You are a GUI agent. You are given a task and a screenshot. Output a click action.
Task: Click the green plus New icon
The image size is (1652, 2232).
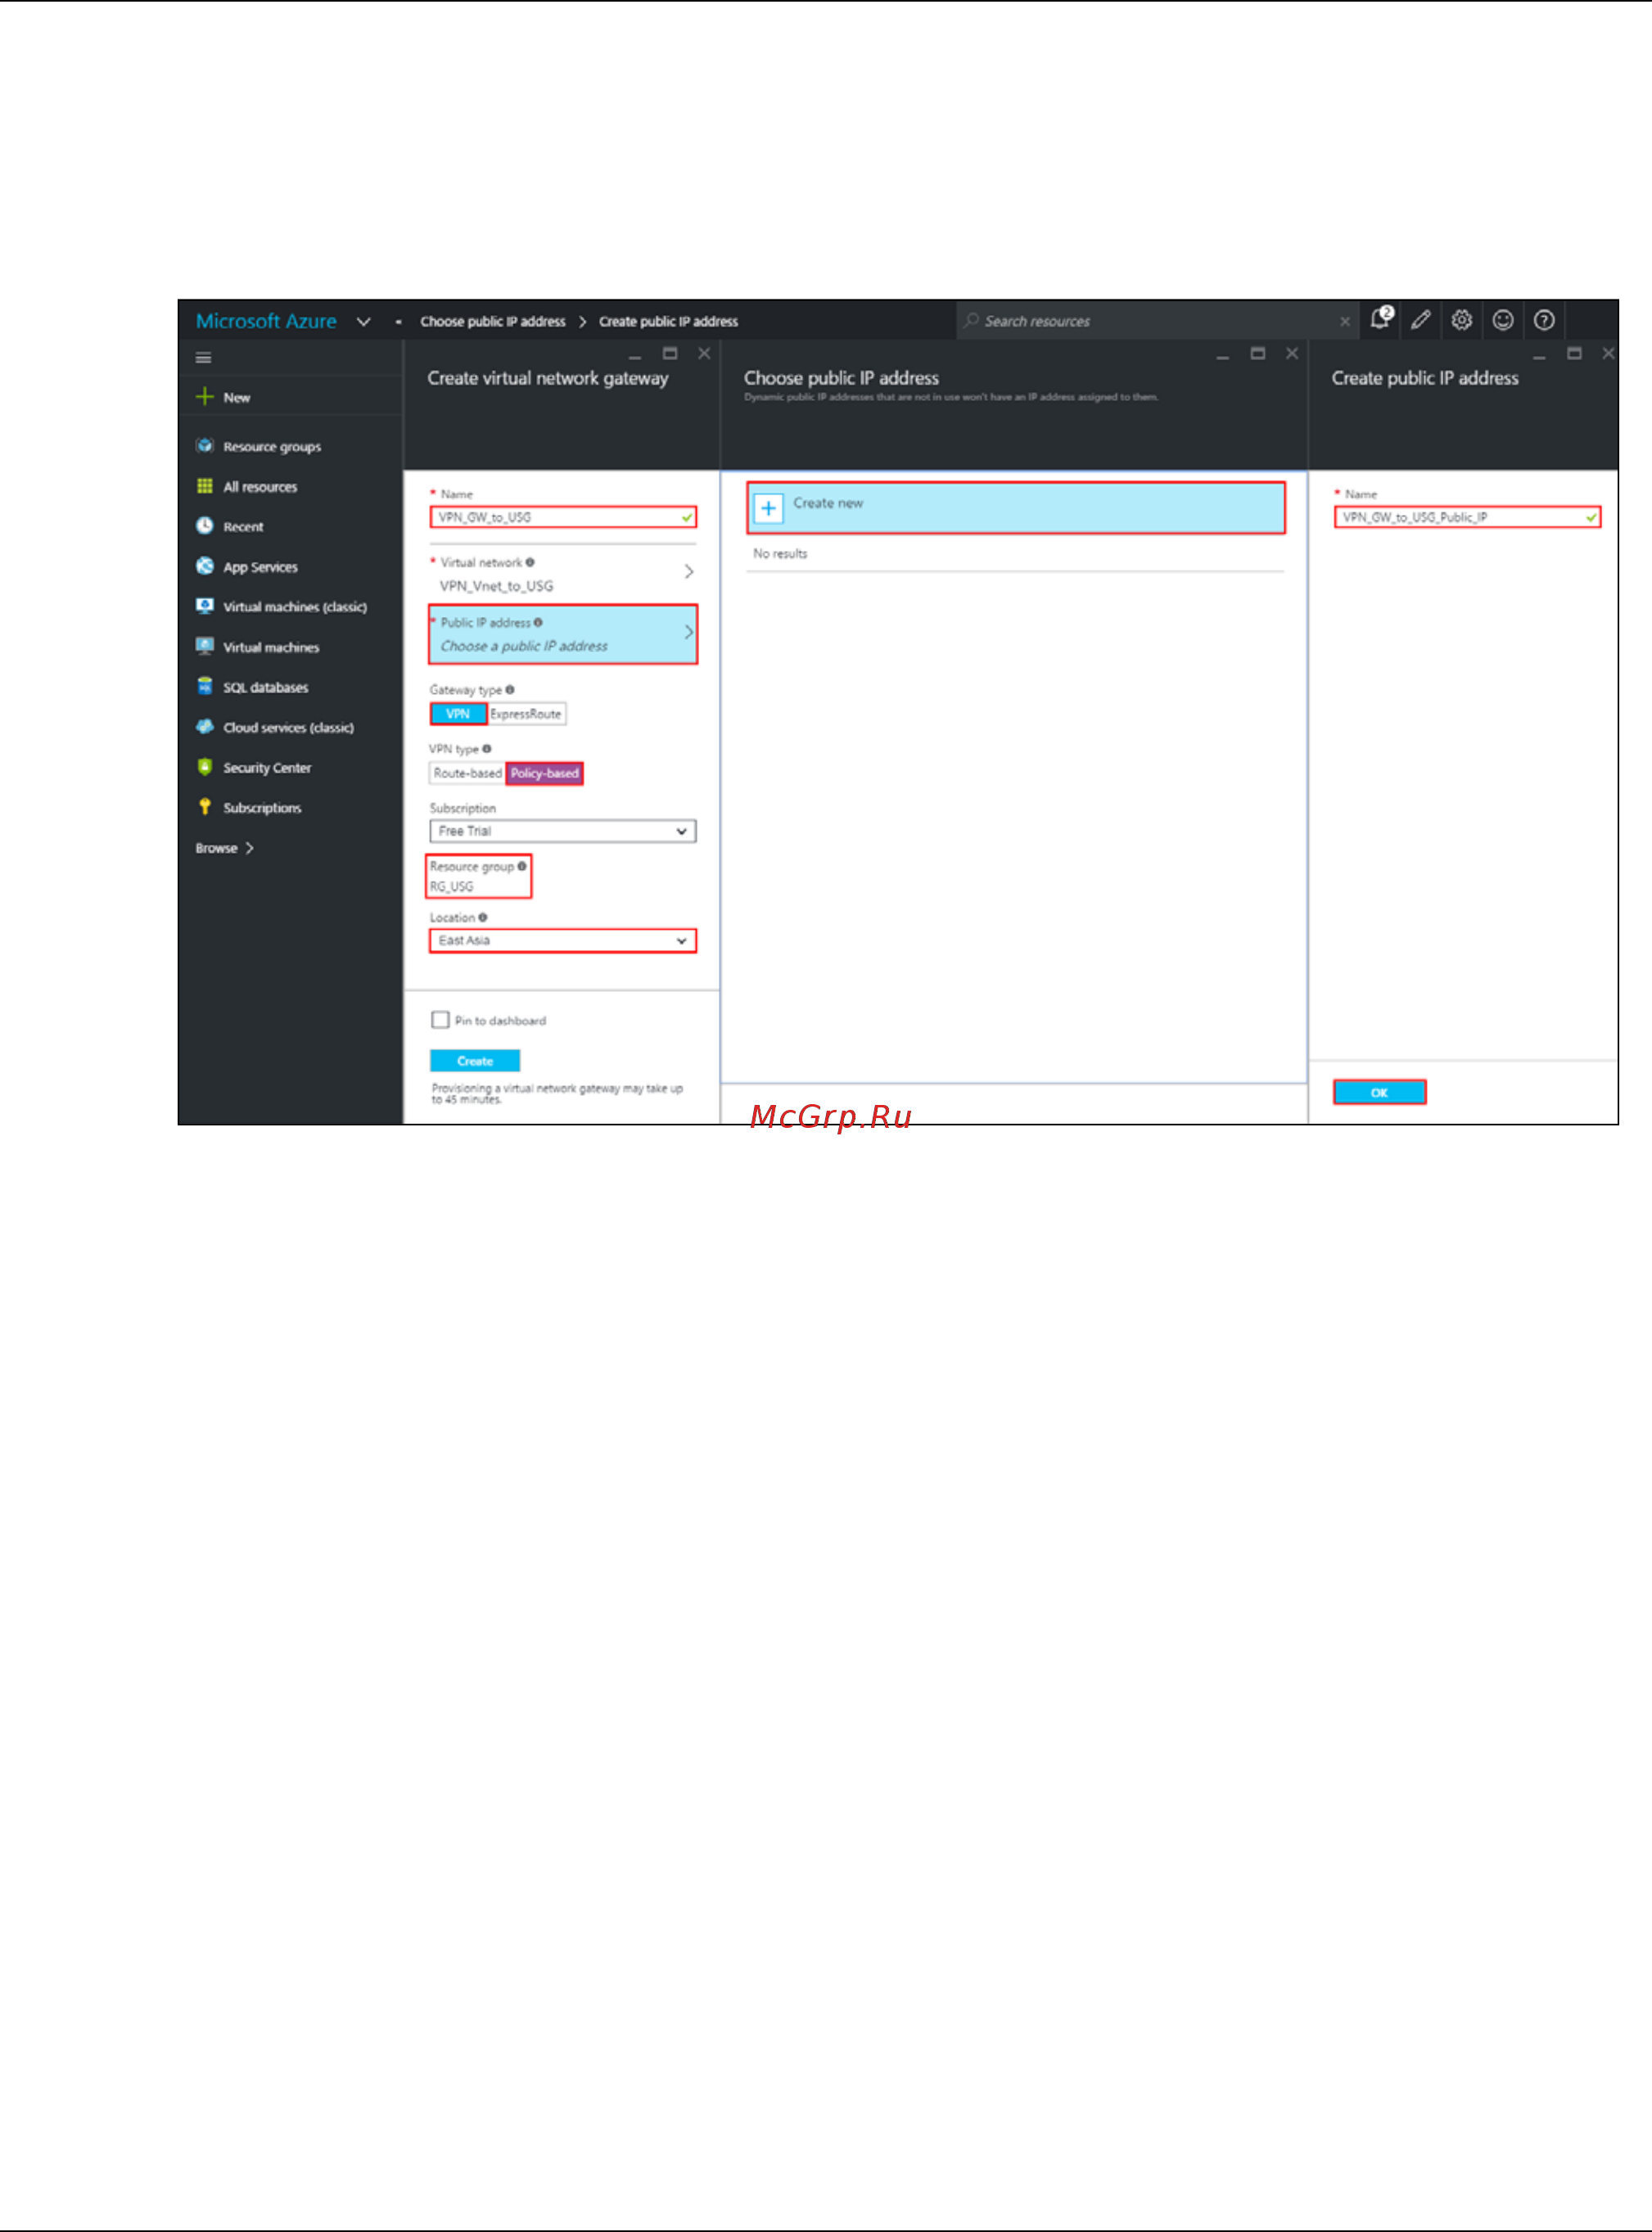[205, 397]
